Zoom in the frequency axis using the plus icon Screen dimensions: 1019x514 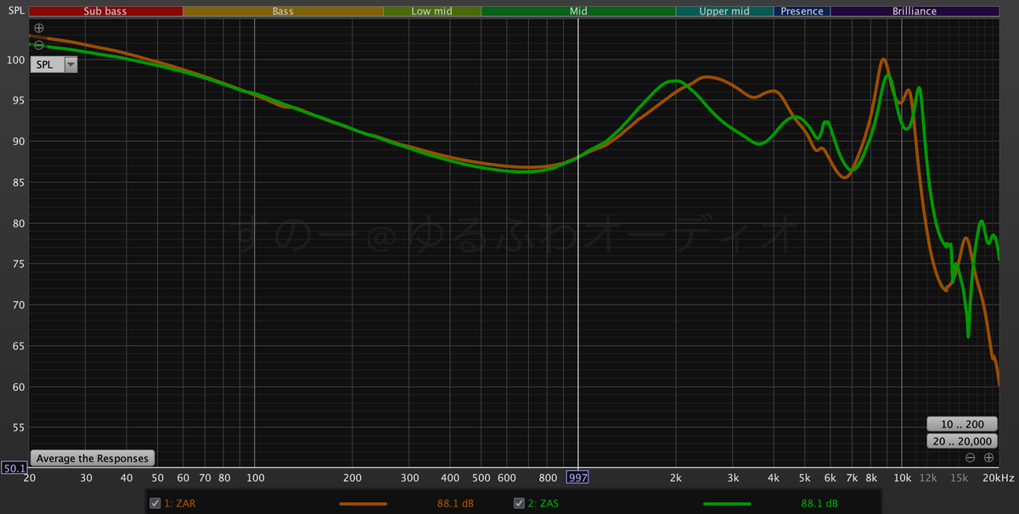[x=989, y=458]
